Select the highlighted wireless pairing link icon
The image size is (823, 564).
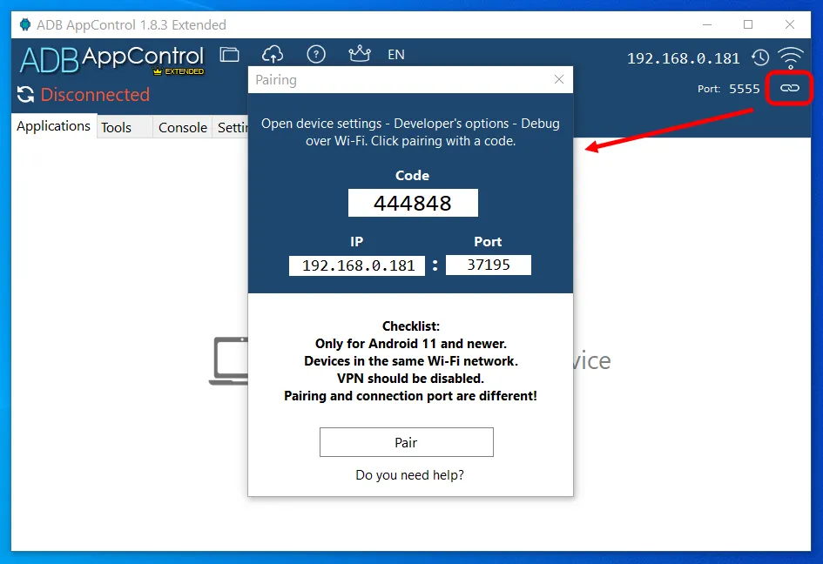pos(789,88)
